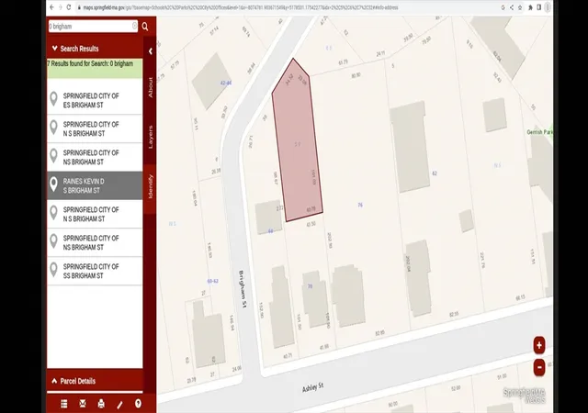Click the print icon in bottom toolbar
This screenshot has width=588, height=413.
pyautogui.click(x=101, y=404)
